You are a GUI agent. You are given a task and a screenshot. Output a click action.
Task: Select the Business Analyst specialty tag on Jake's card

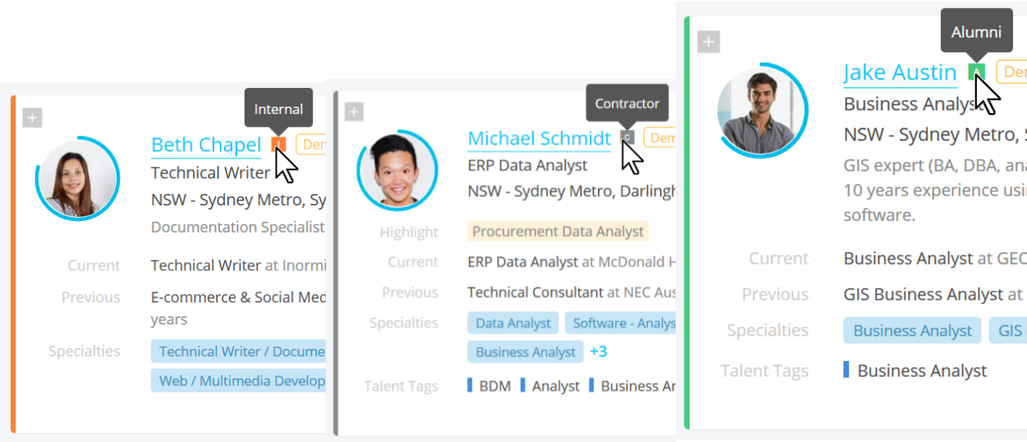coord(912,330)
